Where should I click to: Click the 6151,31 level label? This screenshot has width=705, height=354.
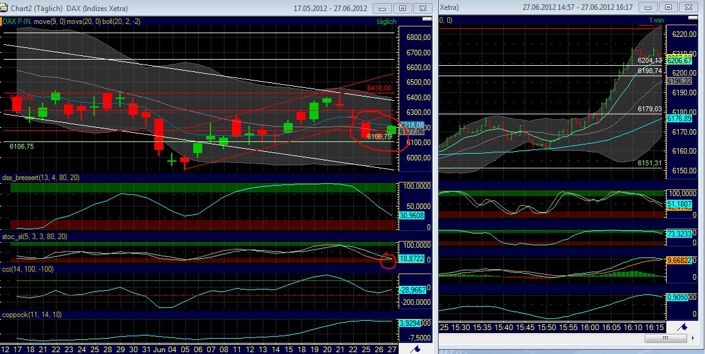(x=650, y=163)
